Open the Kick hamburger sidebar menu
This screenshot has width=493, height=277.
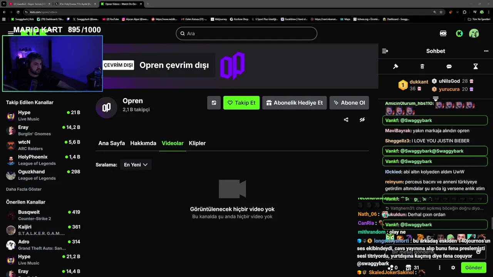(11, 33)
